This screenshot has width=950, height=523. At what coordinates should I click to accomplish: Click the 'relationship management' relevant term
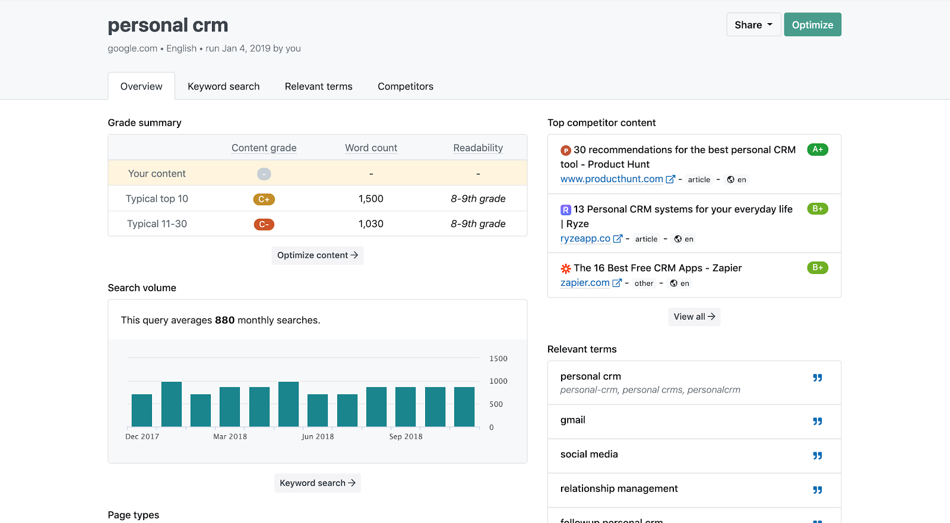619,489
